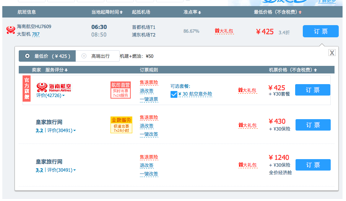Click the 海南航空HU7609 flight name

tap(34, 27)
